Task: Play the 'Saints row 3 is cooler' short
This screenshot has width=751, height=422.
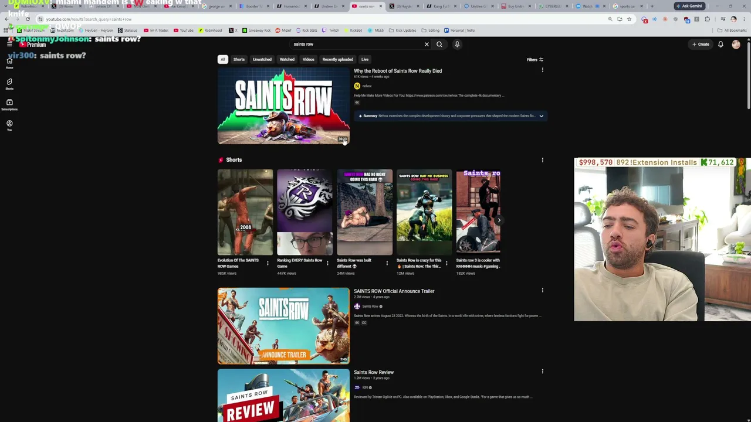Action: tap(478, 213)
